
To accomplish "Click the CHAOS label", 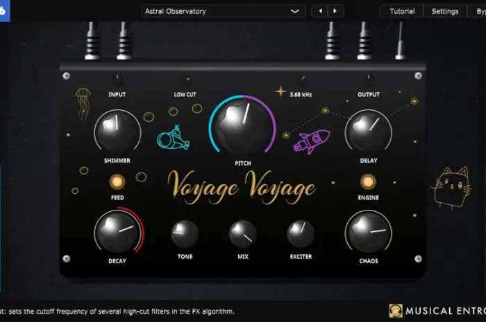I will coord(369,261).
